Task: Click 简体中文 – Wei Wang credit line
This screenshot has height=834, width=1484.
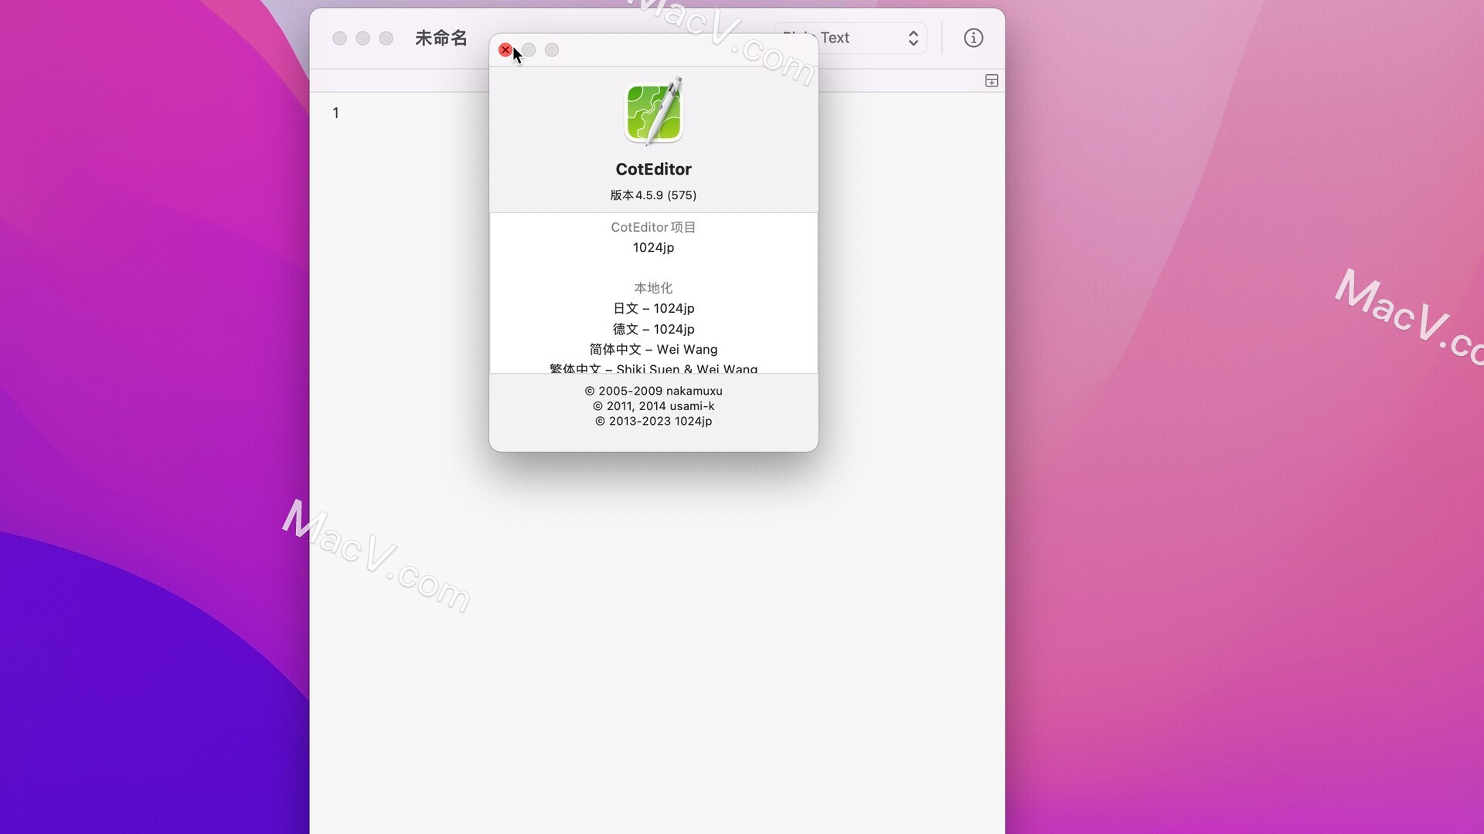Action: click(x=654, y=350)
